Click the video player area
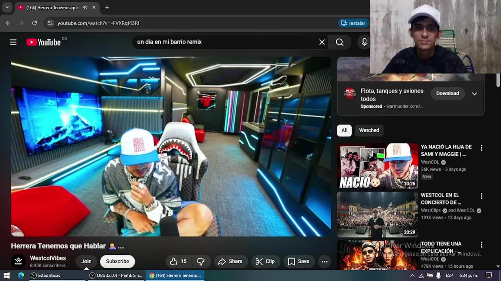The height and width of the screenshot is (281, 501). point(171,147)
